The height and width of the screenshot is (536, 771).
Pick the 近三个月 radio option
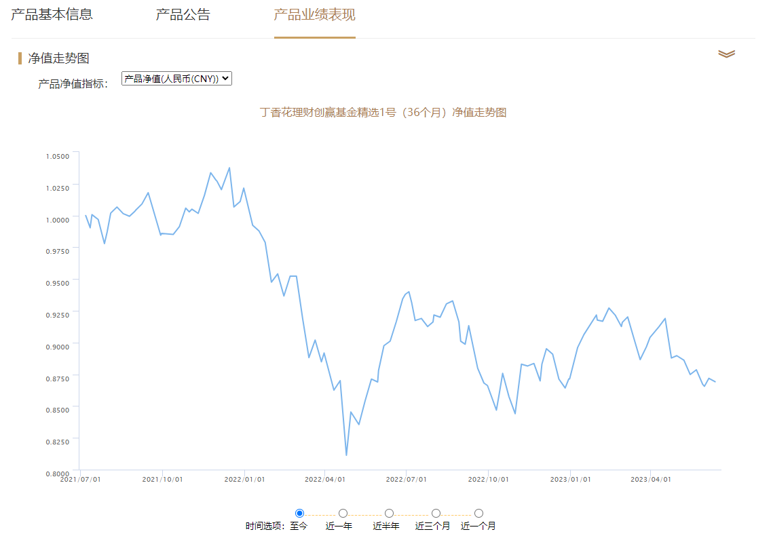click(436, 514)
